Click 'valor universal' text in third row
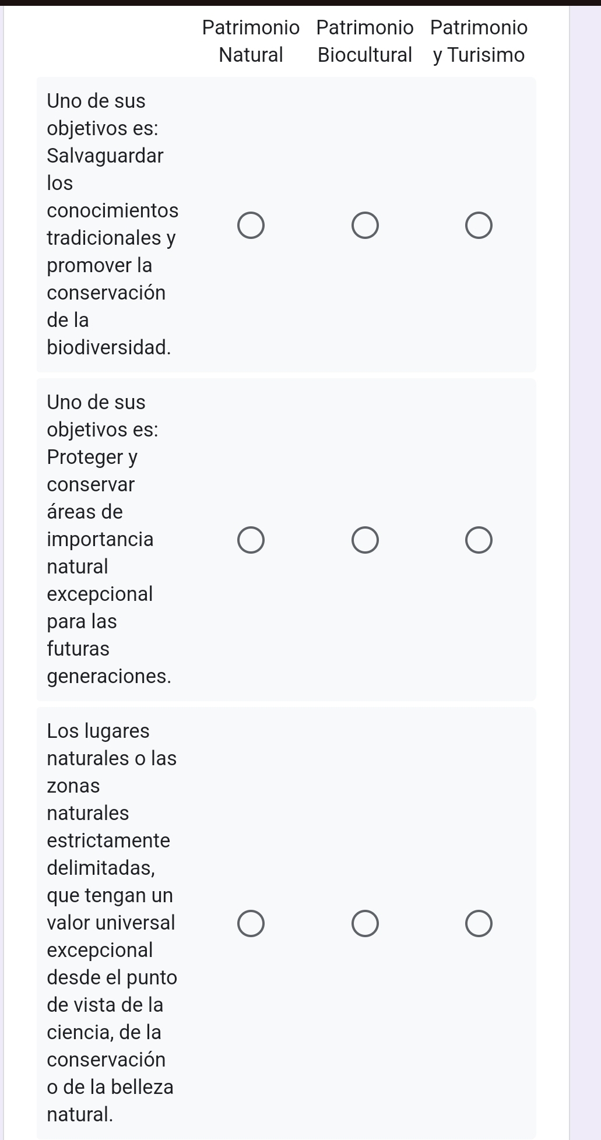601x1140 pixels. [111, 923]
